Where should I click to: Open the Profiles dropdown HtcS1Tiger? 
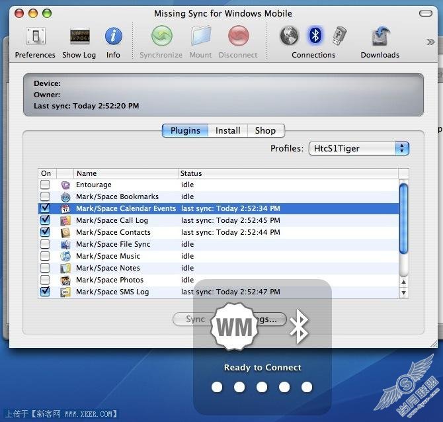tap(359, 148)
